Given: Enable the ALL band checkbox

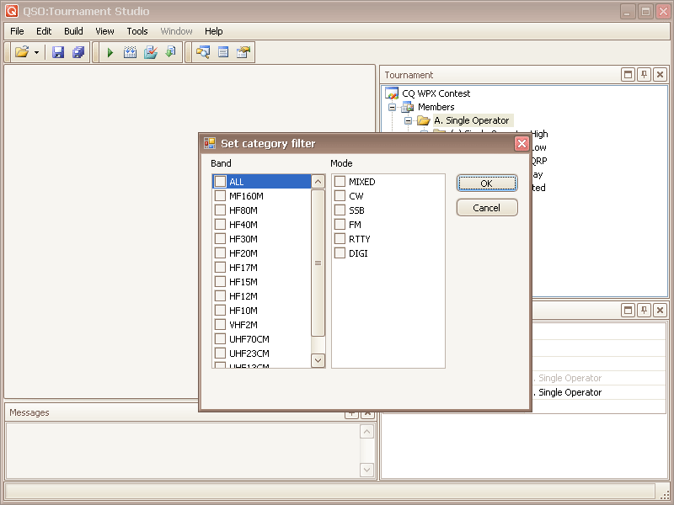Looking at the screenshot, I should [x=220, y=182].
